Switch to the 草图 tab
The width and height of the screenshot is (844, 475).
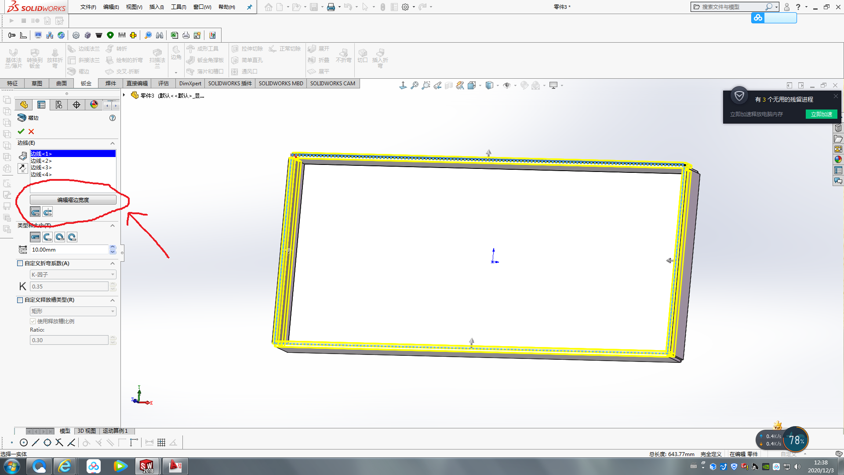coord(37,84)
